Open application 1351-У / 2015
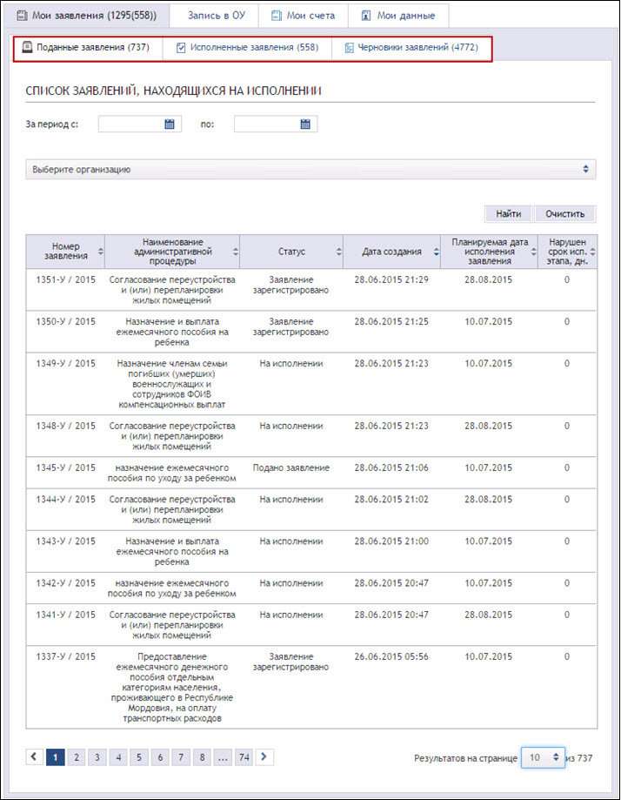The height and width of the screenshot is (800, 621). [65, 279]
